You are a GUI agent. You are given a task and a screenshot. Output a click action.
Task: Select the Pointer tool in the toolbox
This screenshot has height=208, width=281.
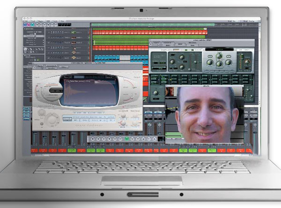tap(25, 49)
